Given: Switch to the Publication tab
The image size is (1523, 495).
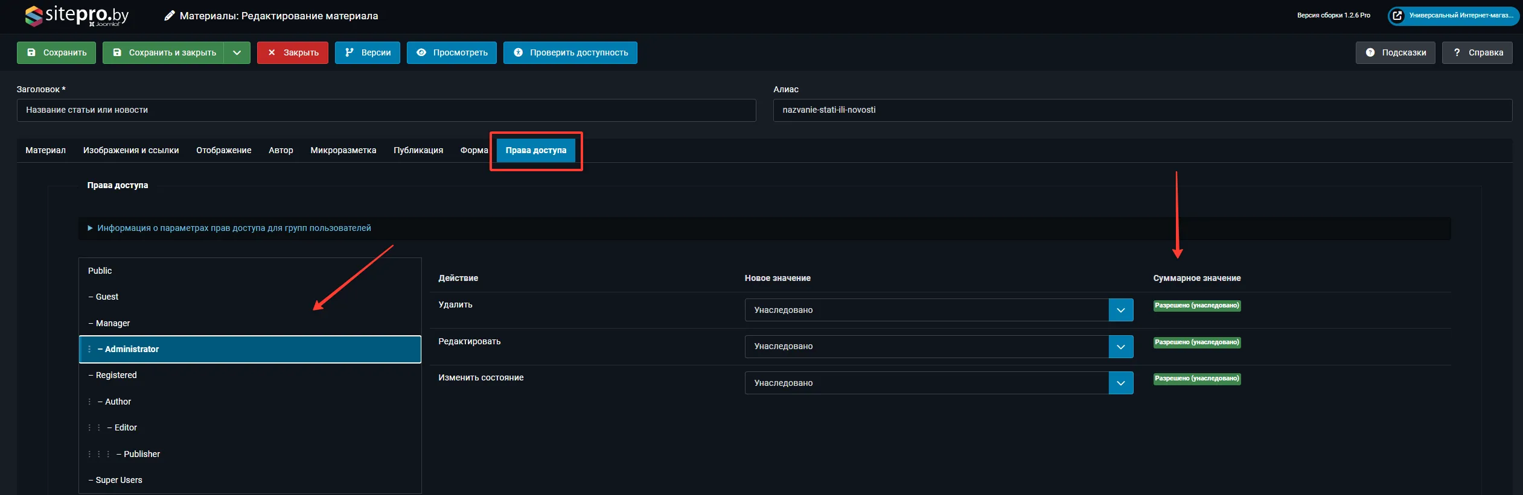Looking at the screenshot, I should [418, 150].
